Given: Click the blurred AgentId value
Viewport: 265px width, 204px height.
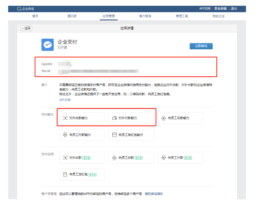Looking at the screenshot, I should pyautogui.click(x=65, y=63).
